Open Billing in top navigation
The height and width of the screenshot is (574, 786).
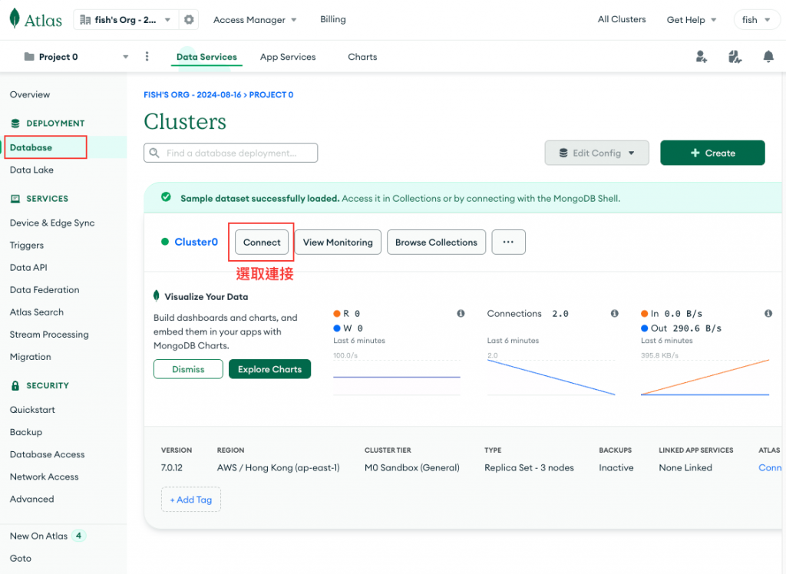coord(333,19)
